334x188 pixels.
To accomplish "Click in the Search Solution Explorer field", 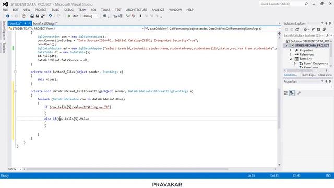I will click(304, 36).
